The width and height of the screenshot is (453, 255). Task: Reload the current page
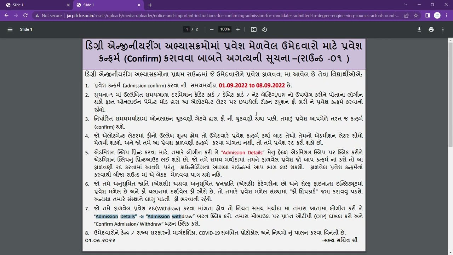click(25, 16)
